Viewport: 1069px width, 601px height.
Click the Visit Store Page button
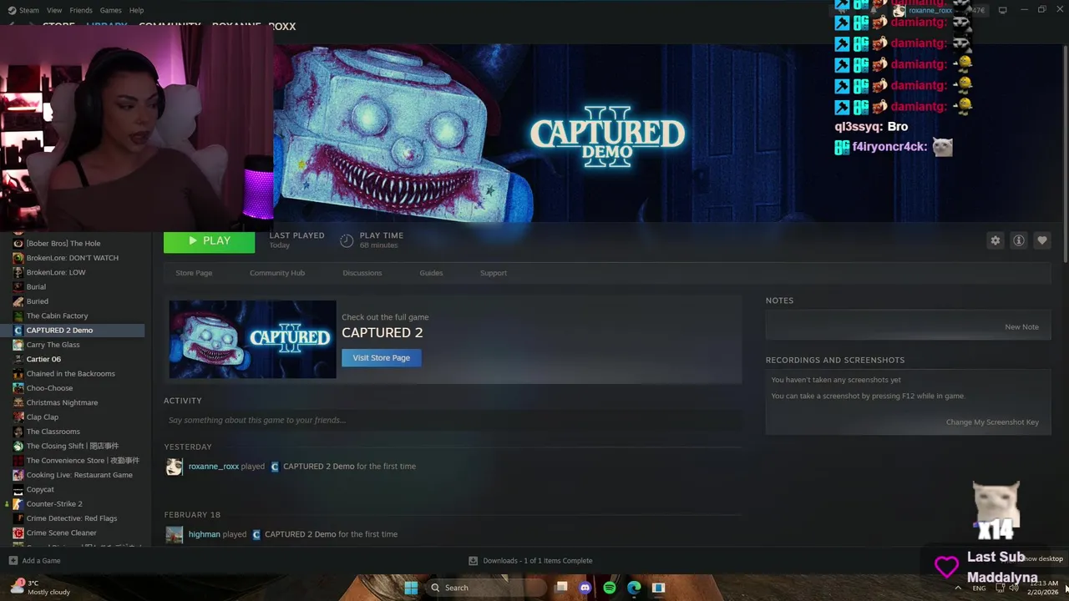[x=381, y=357]
